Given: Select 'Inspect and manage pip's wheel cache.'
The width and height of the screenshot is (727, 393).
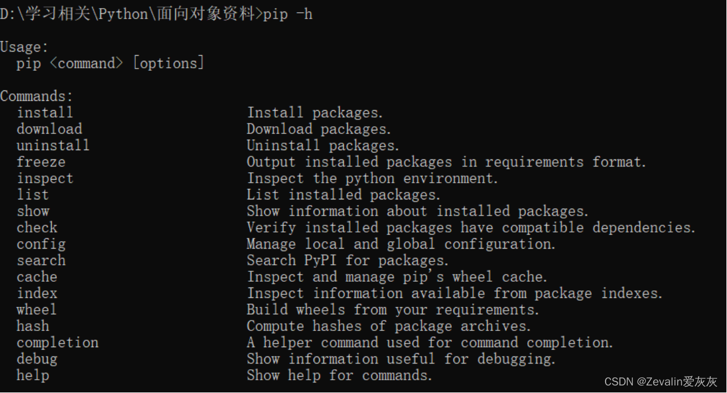Looking at the screenshot, I should coord(397,276).
